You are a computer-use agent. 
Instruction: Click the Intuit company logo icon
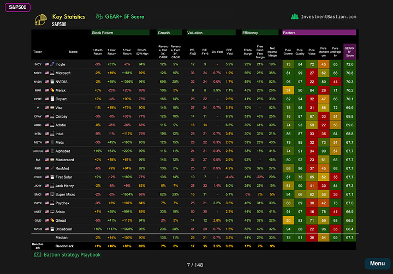click(52, 133)
